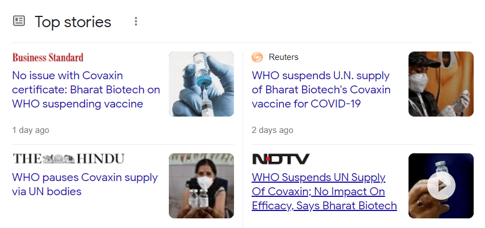The width and height of the screenshot is (485, 228).
Task: Click the Reuters source name text
Action: pos(283,57)
